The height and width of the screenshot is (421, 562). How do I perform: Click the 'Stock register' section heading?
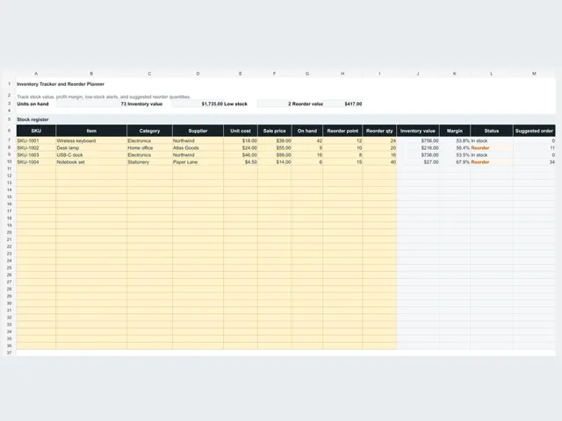point(32,119)
